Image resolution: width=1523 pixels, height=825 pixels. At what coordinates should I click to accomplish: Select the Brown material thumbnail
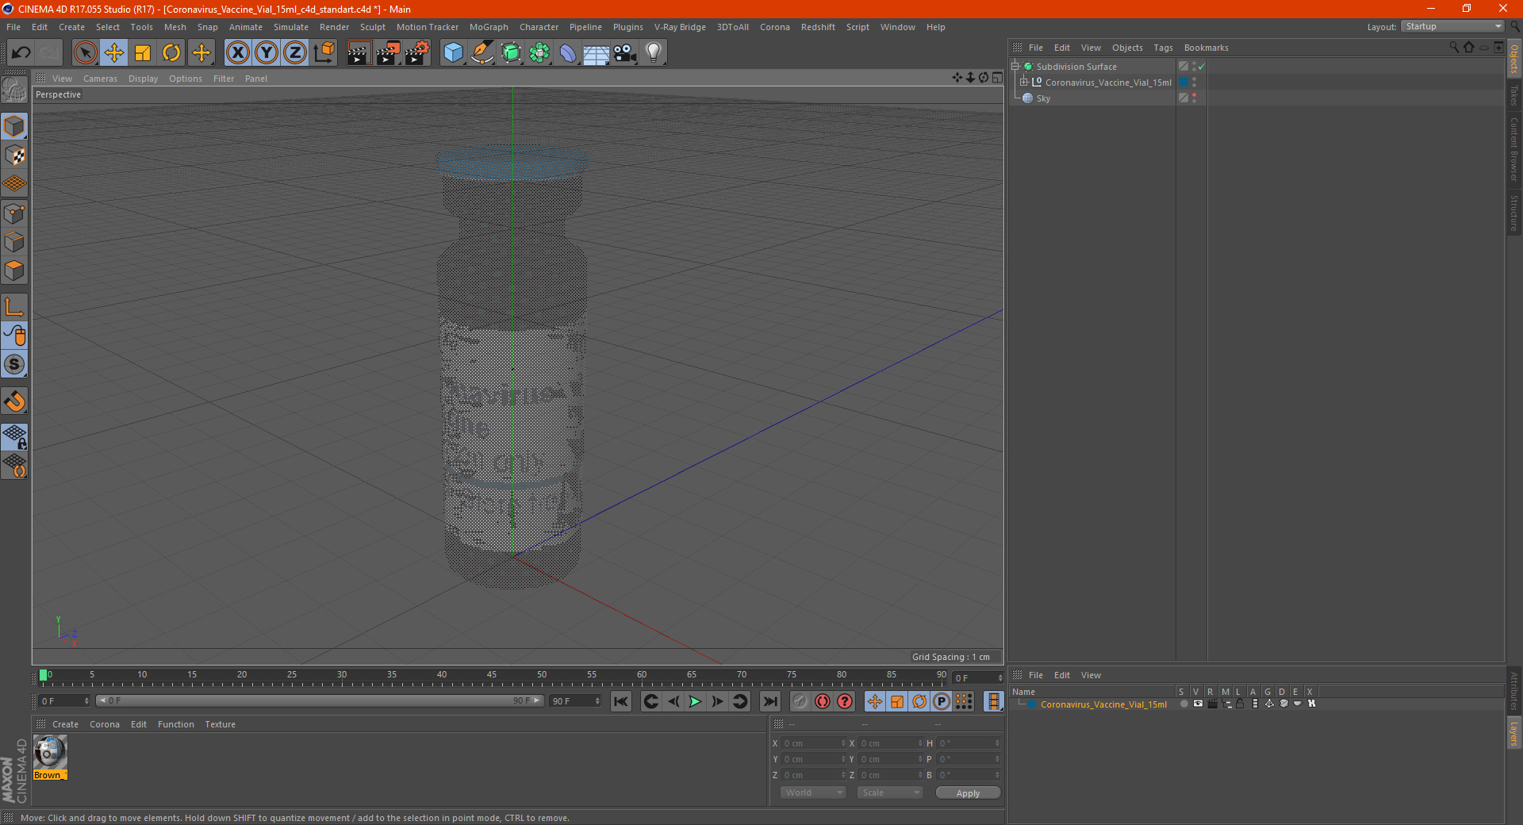50,752
